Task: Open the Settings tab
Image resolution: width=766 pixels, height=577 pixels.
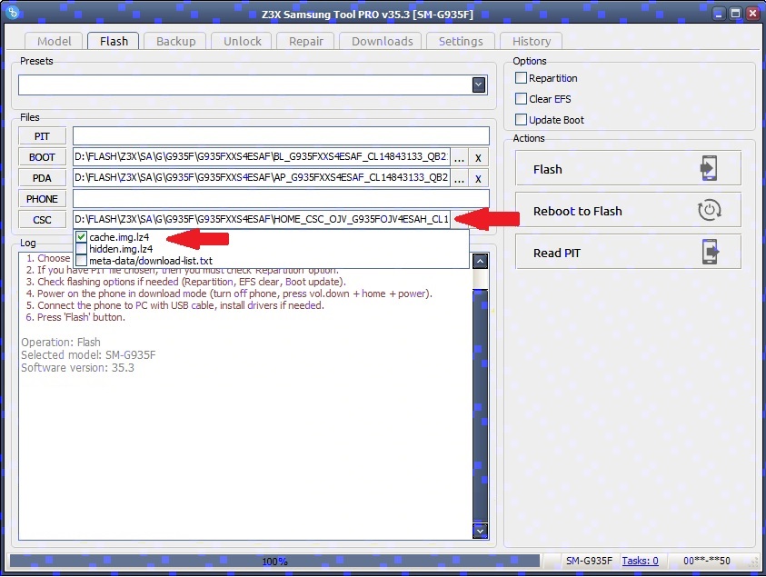Action: (x=461, y=41)
